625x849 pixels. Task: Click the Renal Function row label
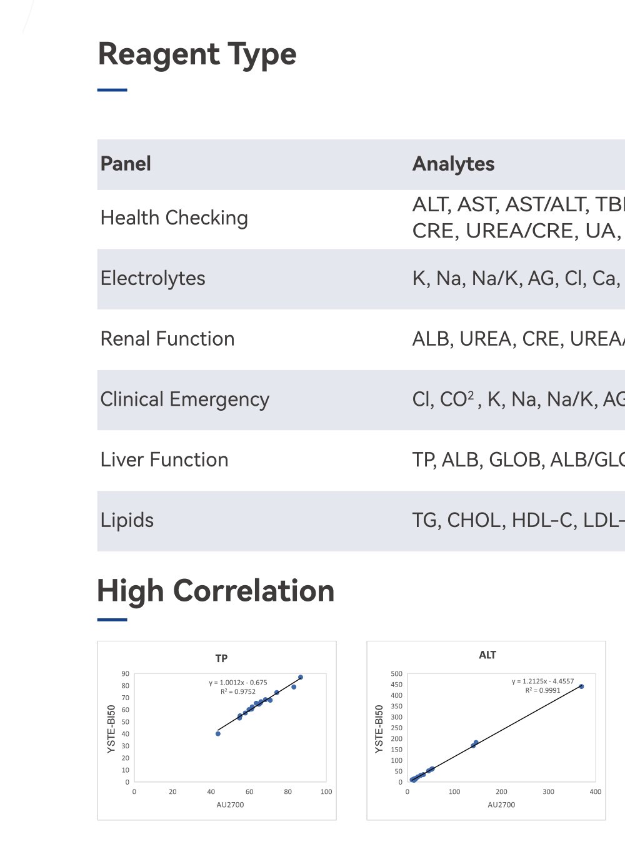click(x=167, y=339)
